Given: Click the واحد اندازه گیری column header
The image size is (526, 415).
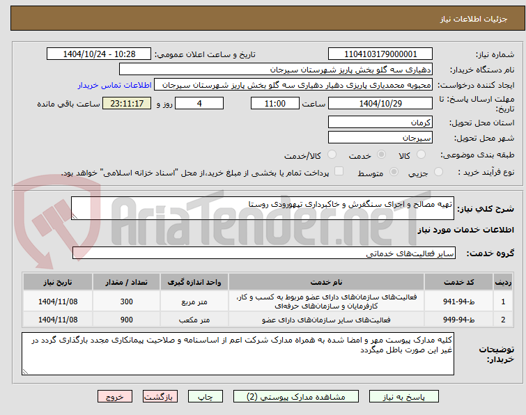Looking at the screenshot, I should [x=194, y=282].
